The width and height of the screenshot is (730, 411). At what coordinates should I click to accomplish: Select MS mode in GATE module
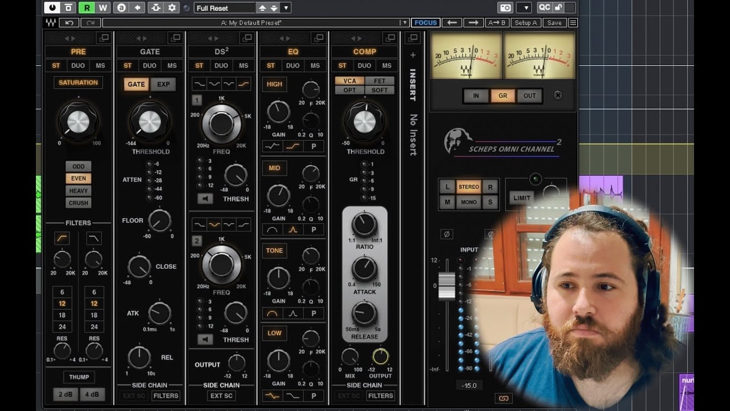point(172,66)
